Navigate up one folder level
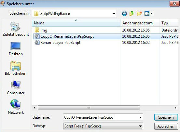 point(132,13)
